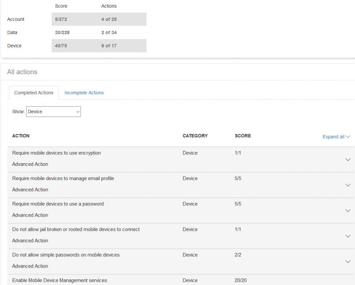Click the ACTION column header
355x285 pixels.
[x=21, y=136]
